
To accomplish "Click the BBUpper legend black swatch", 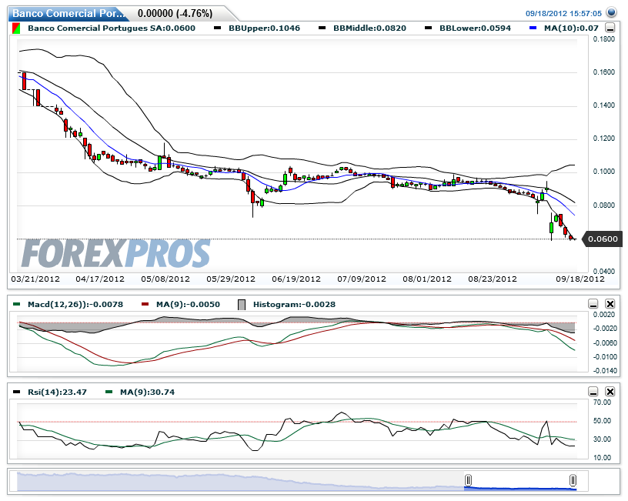I will point(218,28).
